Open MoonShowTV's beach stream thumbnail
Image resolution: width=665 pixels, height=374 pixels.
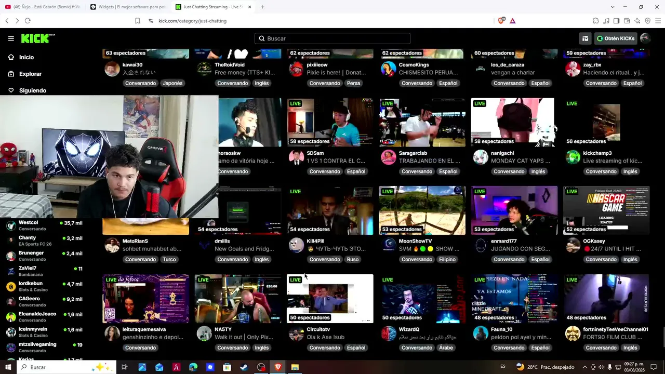click(422, 210)
